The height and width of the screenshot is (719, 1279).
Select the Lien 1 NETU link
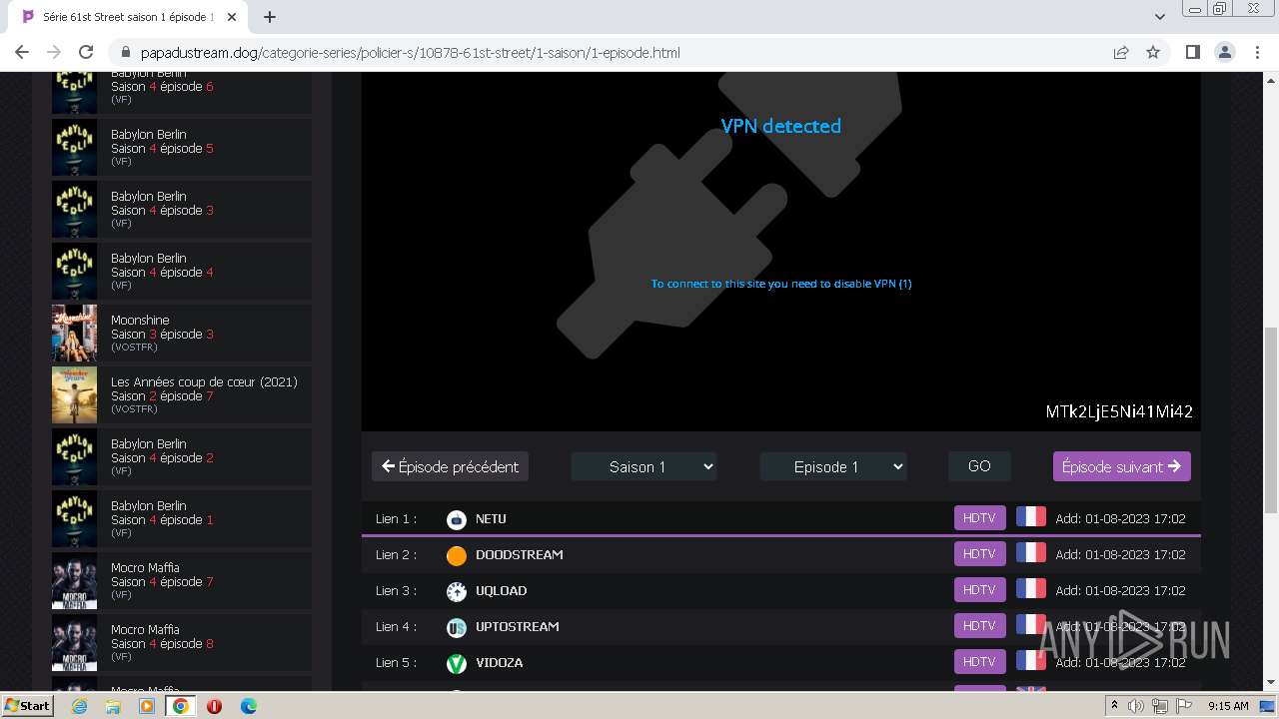(x=780, y=518)
